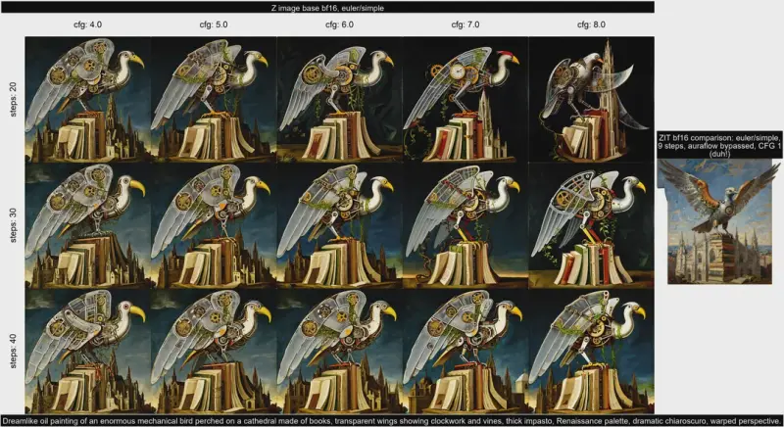Click the cfg 5.0, steps 40 image
The height and width of the screenshot is (427, 784).
pyautogui.click(x=214, y=349)
